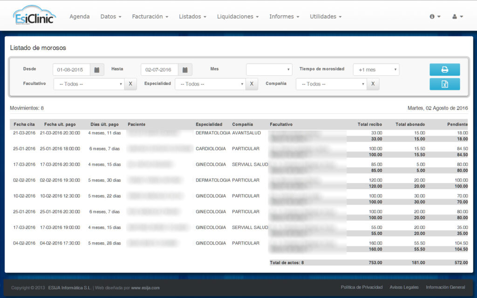Open Política de Privacidad link
Screen dimensions: 477x298
[361, 287]
